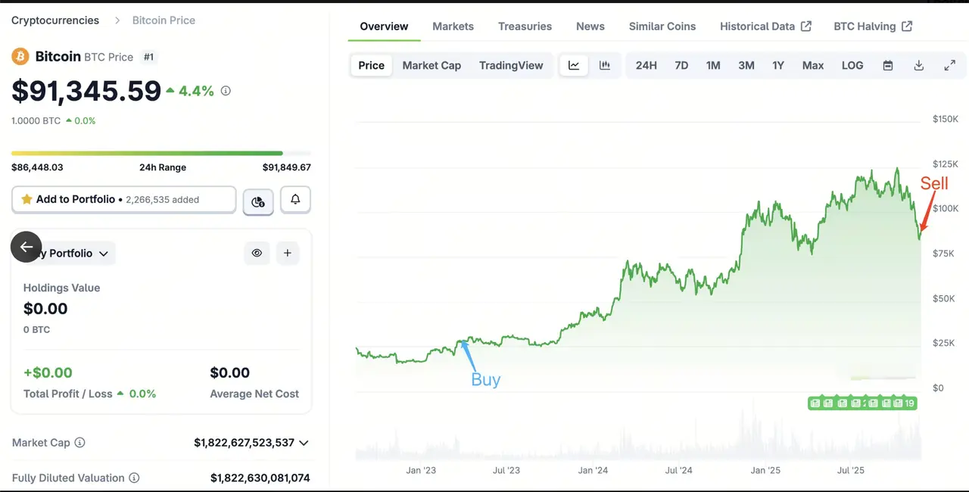Click the Add to Portfolio button
Viewport: 969px width, 492px height.
[124, 200]
